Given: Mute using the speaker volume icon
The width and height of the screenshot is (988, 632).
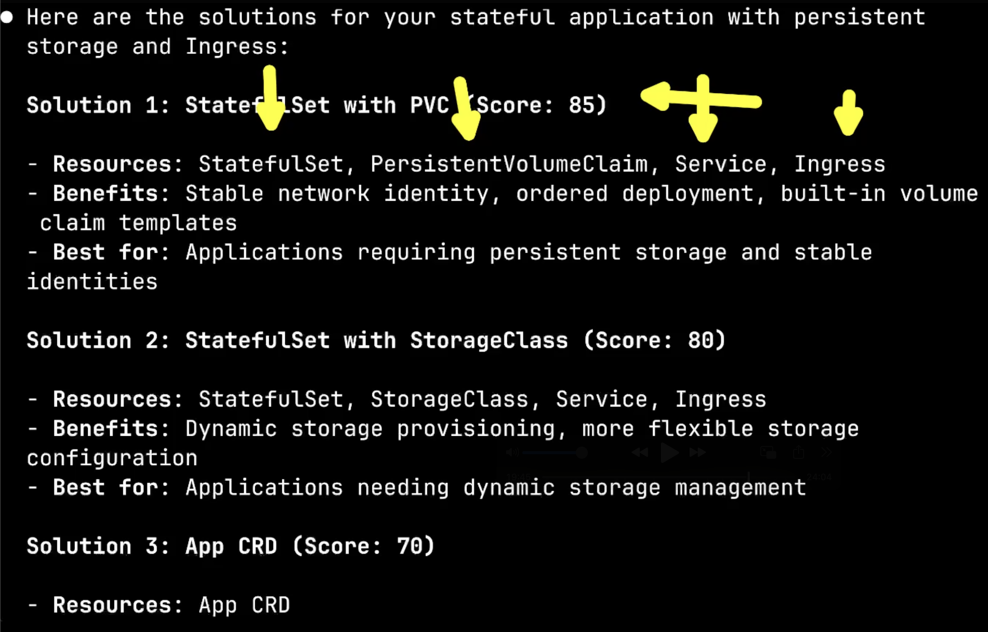Looking at the screenshot, I should [513, 453].
